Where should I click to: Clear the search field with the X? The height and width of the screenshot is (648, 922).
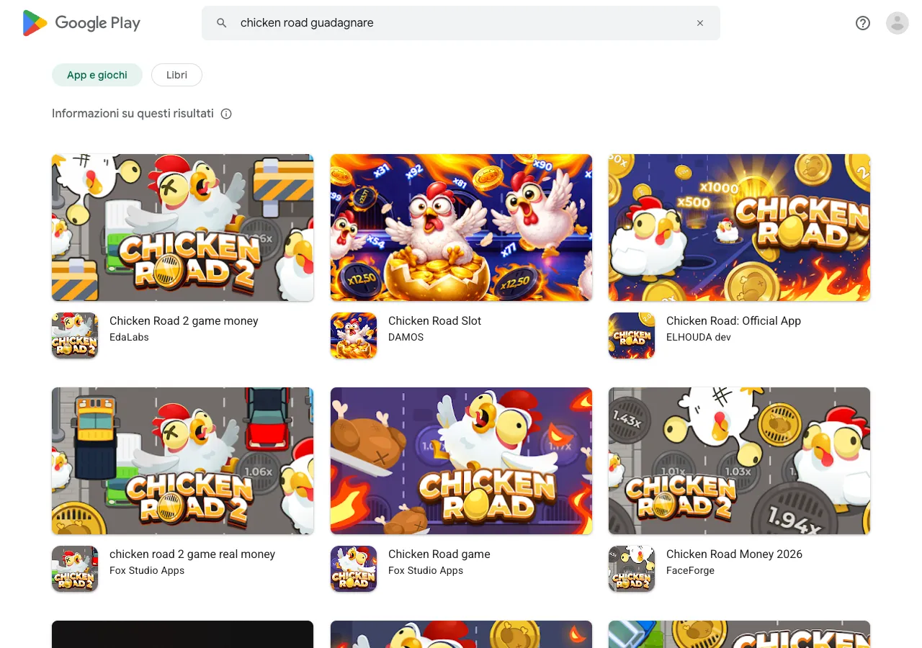[x=700, y=23]
